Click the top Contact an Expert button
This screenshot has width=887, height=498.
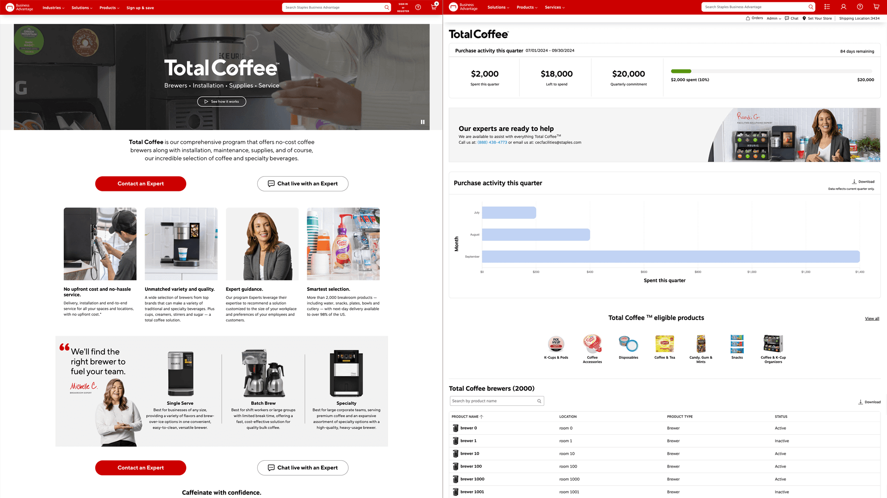(x=140, y=184)
